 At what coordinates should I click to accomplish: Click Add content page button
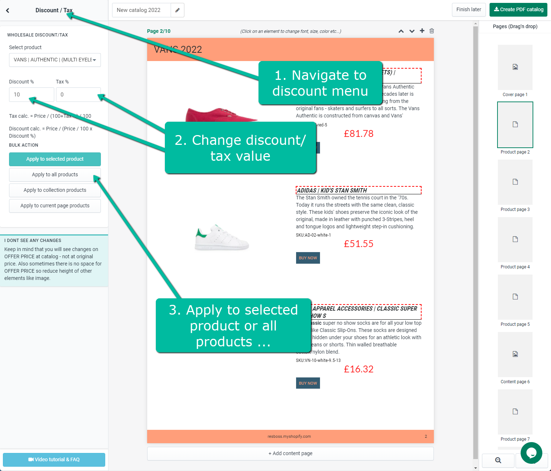(290, 454)
